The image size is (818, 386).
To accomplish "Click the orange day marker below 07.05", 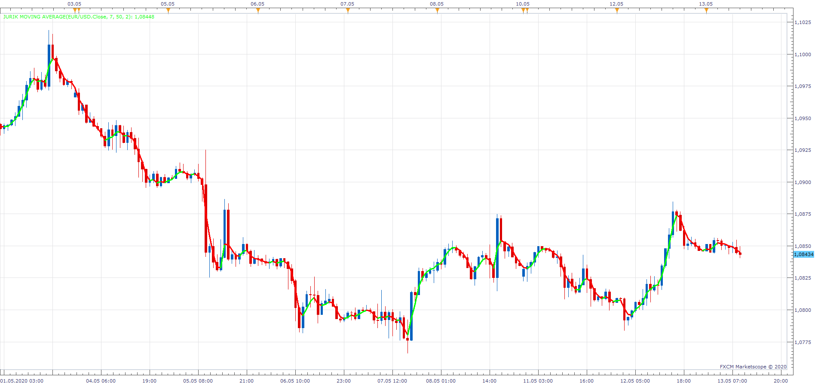I will pyautogui.click(x=348, y=11).
